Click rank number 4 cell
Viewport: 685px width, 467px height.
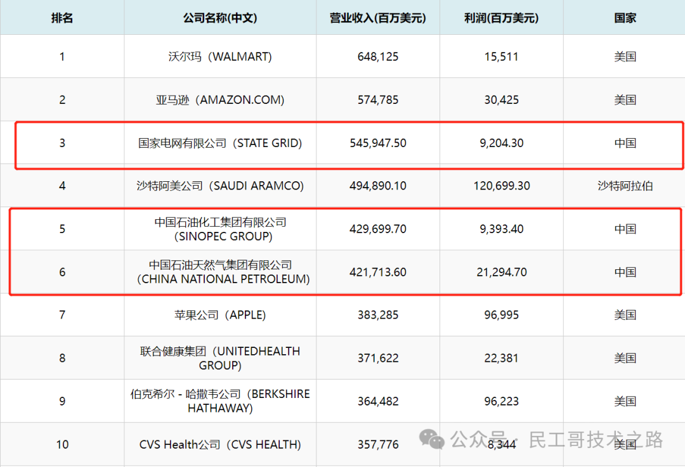pos(62,186)
